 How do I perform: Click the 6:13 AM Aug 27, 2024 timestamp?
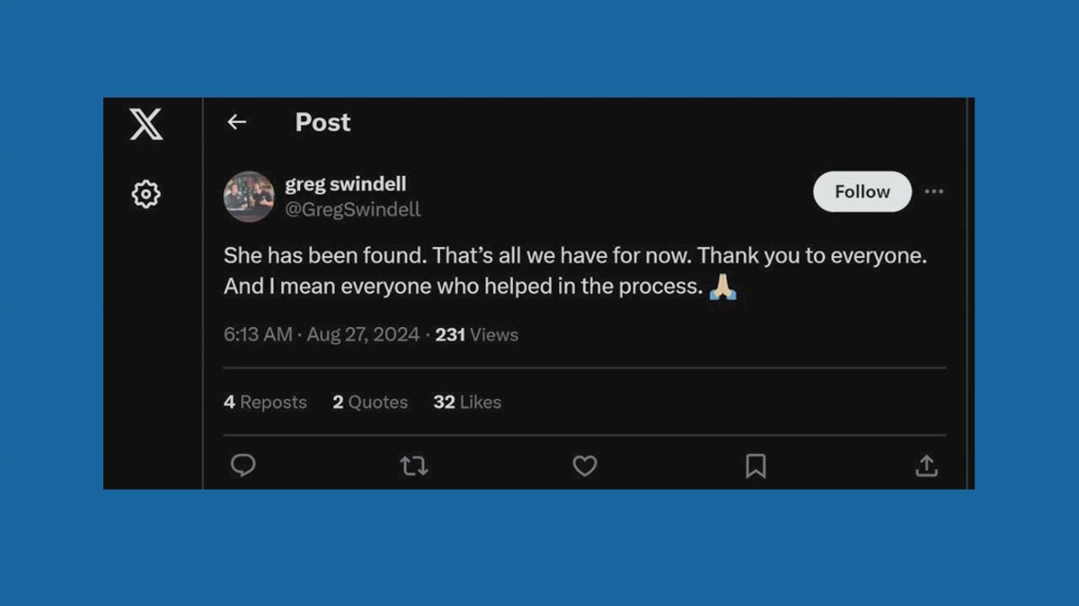click(322, 335)
